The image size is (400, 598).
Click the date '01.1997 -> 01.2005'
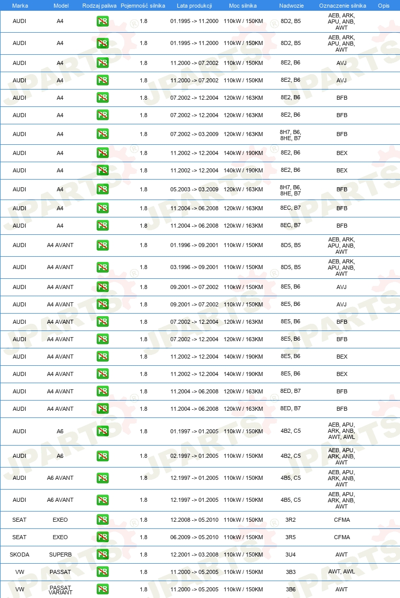point(194,431)
